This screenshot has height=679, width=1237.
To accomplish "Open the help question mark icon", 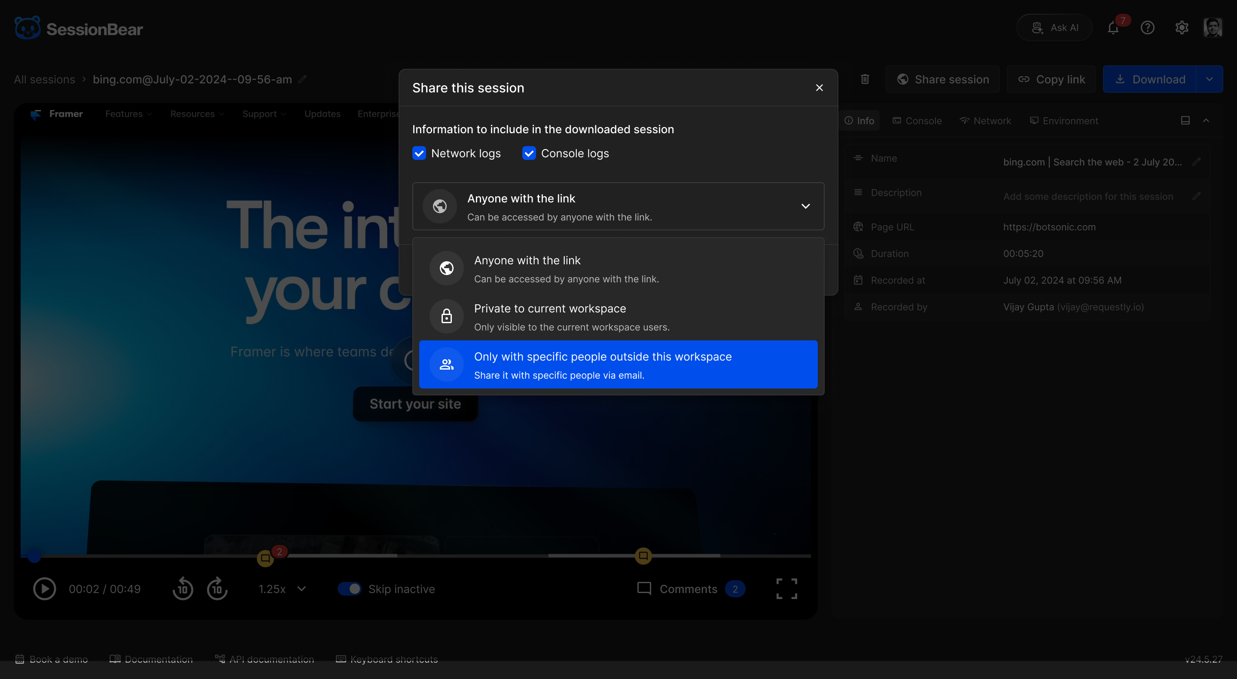I will click(1147, 28).
